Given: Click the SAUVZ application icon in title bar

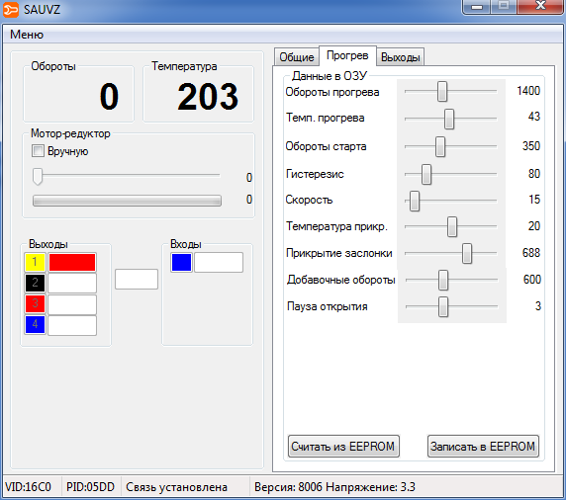Looking at the screenshot, I should [x=11, y=9].
